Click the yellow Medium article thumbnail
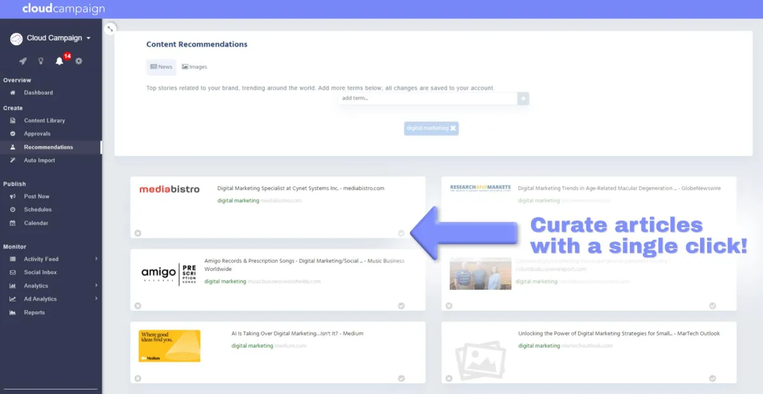Screen dimensions: 763x394 (170, 346)
